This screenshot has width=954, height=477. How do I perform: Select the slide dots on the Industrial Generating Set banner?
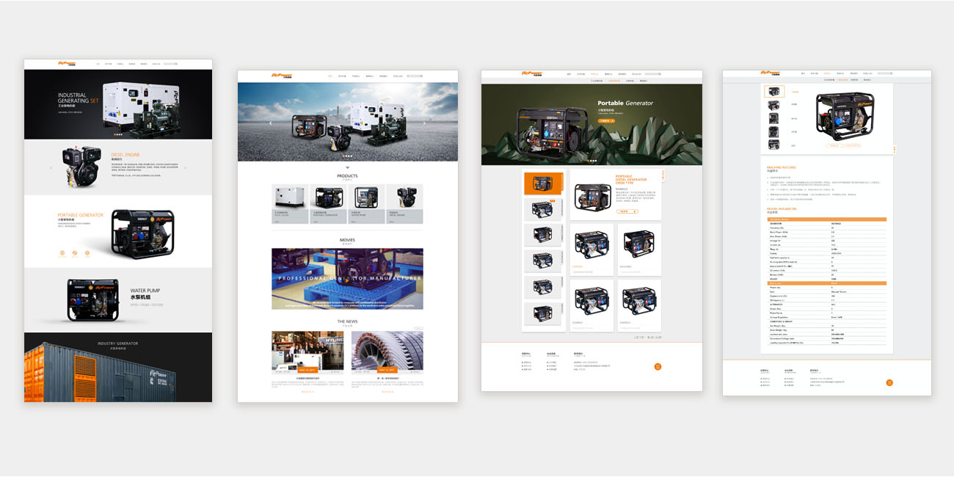(x=118, y=134)
